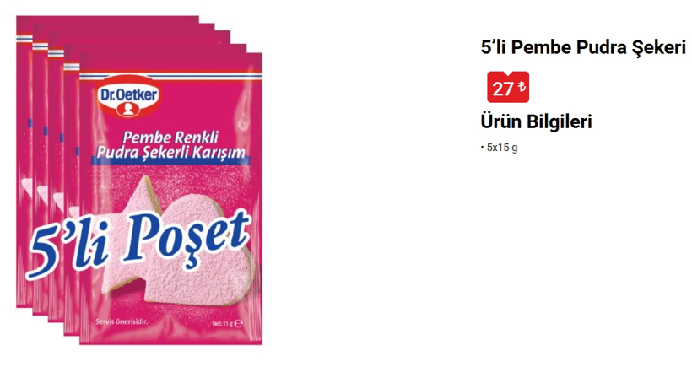Click the Turkish lira symbol in price tag
This screenshot has width=692, height=383.
[522, 86]
